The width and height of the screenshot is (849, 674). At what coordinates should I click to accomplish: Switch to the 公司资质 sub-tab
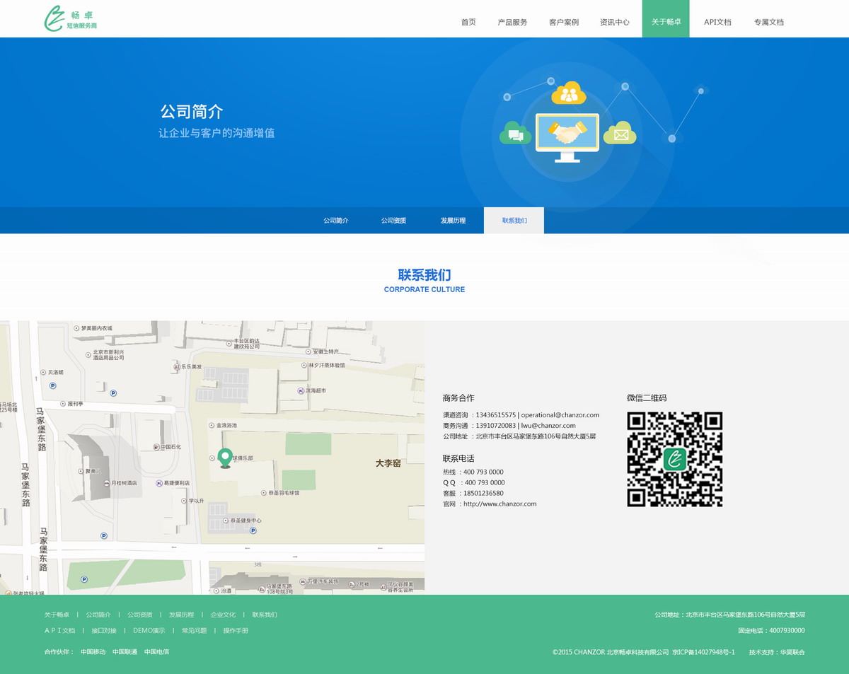[x=393, y=221]
